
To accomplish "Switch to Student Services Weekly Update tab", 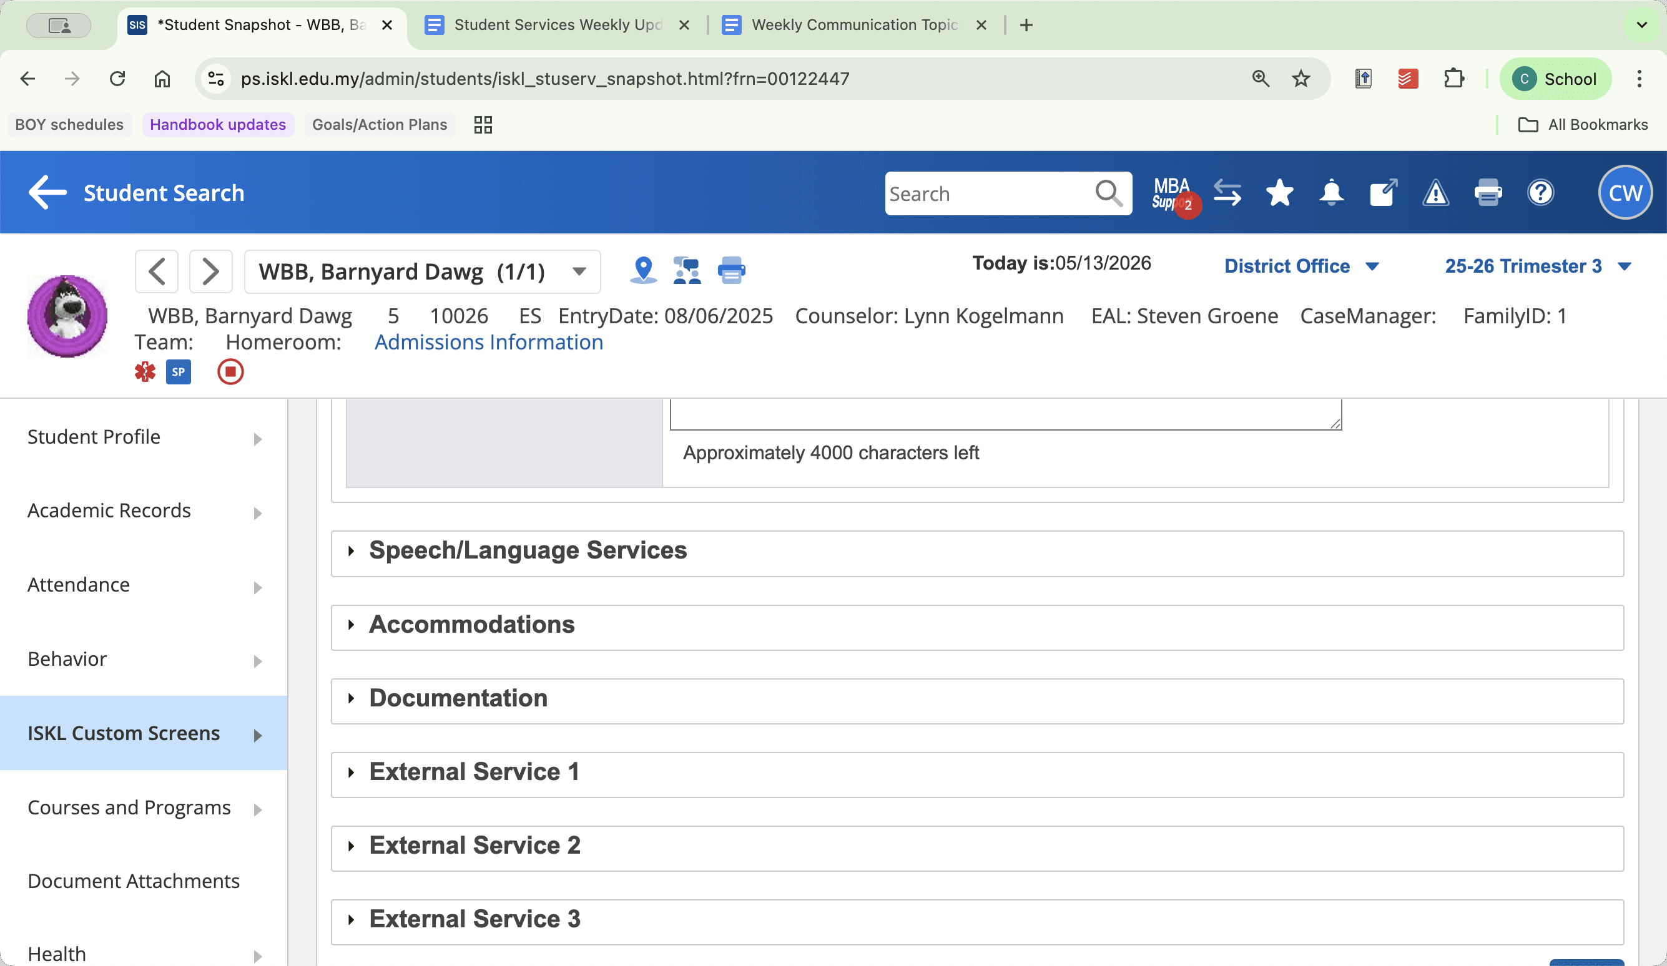I will click(x=557, y=25).
